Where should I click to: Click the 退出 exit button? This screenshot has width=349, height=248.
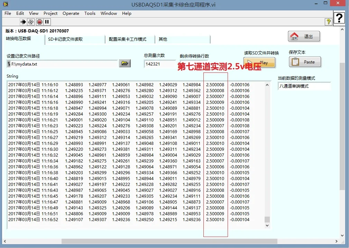(304, 36)
